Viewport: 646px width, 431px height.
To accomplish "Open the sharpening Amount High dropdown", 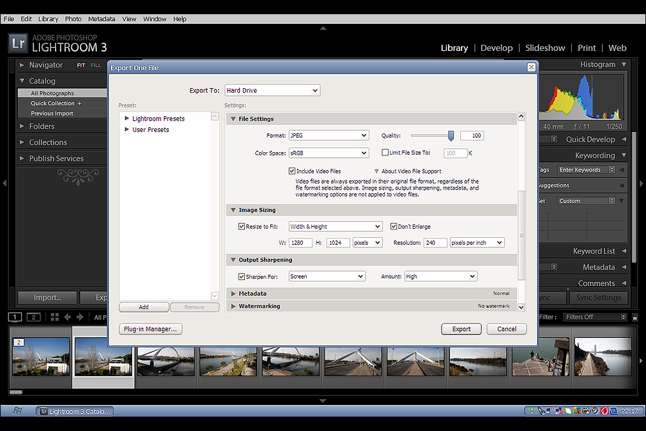I will (x=441, y=276).
